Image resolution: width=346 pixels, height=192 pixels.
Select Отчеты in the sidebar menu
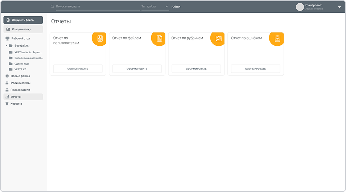coord(16,97)
